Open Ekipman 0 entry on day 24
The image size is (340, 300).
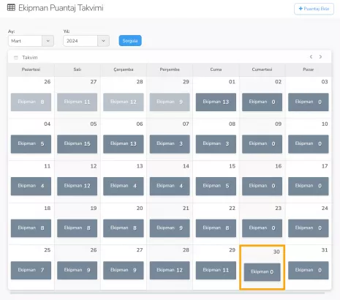(x=309, y=228)
